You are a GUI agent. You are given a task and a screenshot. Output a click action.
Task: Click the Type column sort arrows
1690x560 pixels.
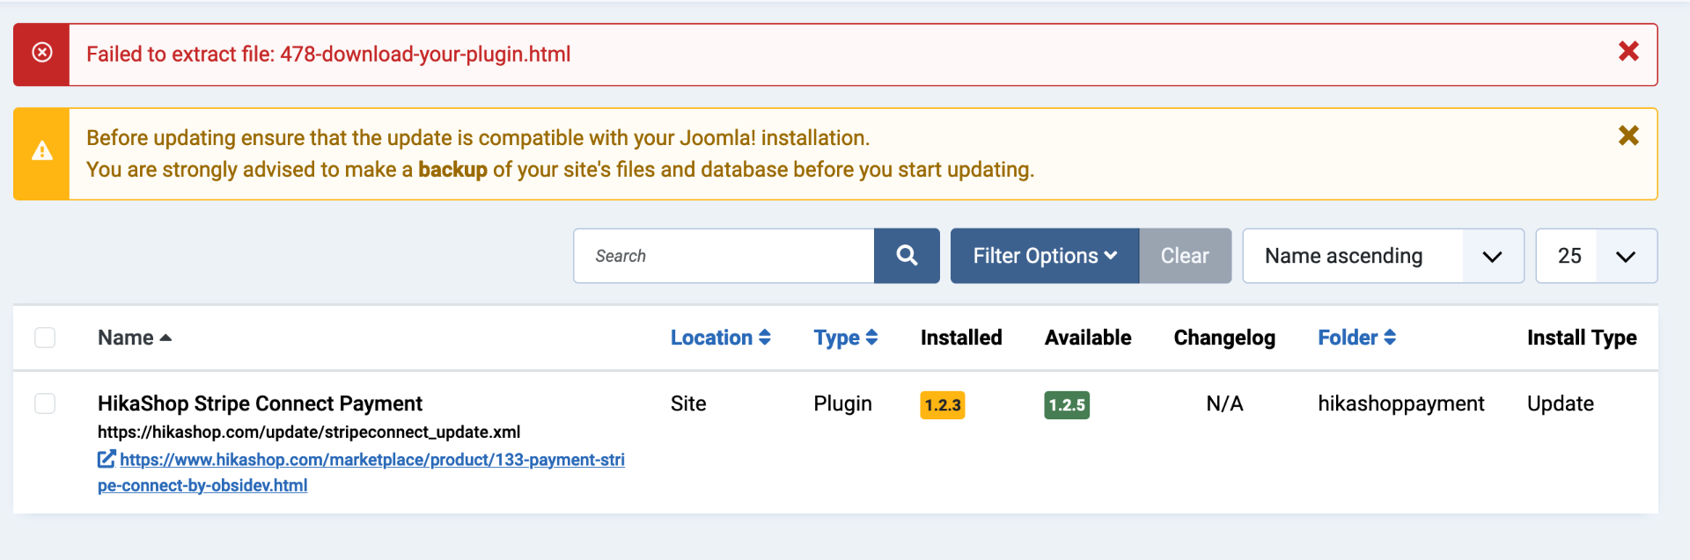[871, 338]
